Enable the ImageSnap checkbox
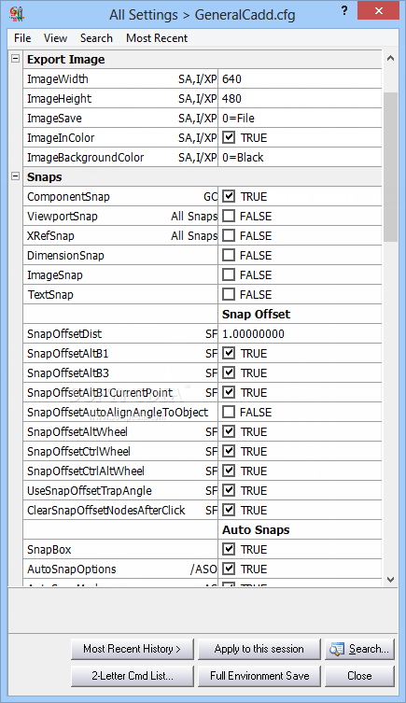Image resolution: width=406 pixels, height=703 pixels. tap(229, 274)
